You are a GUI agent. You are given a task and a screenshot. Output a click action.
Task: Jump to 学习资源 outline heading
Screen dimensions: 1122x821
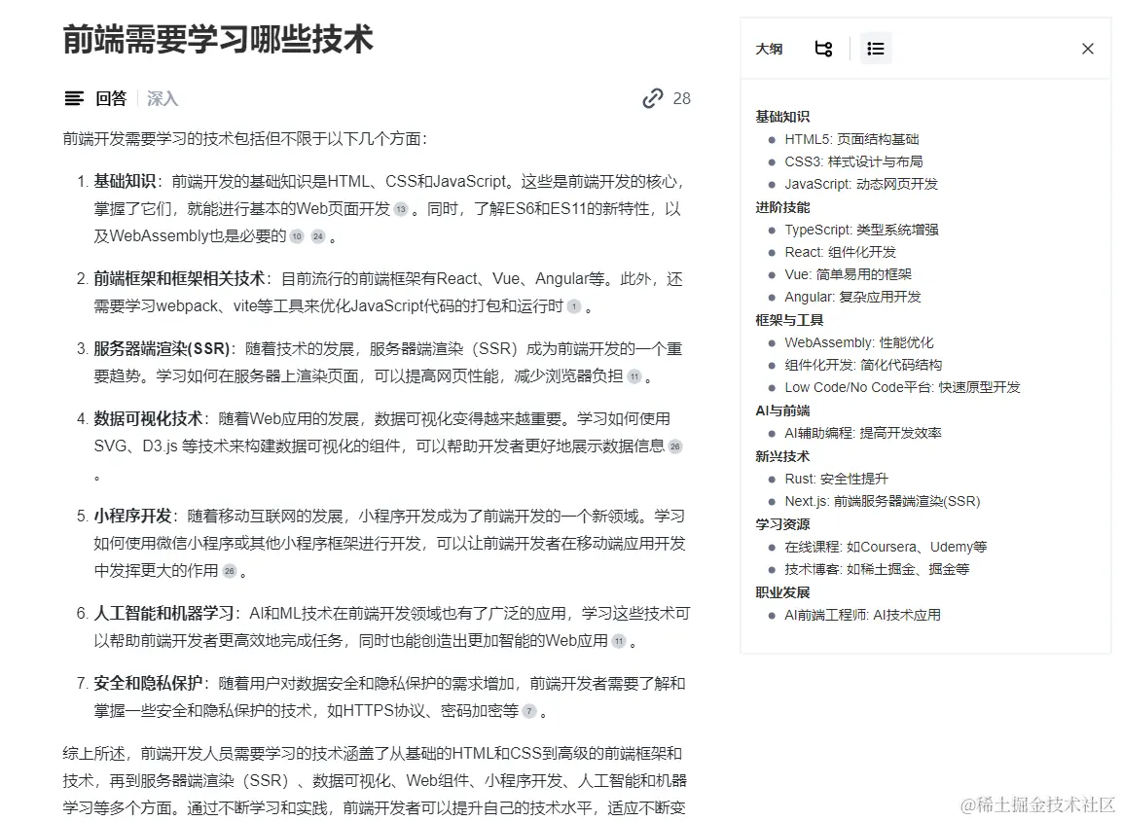click(782, 524)
